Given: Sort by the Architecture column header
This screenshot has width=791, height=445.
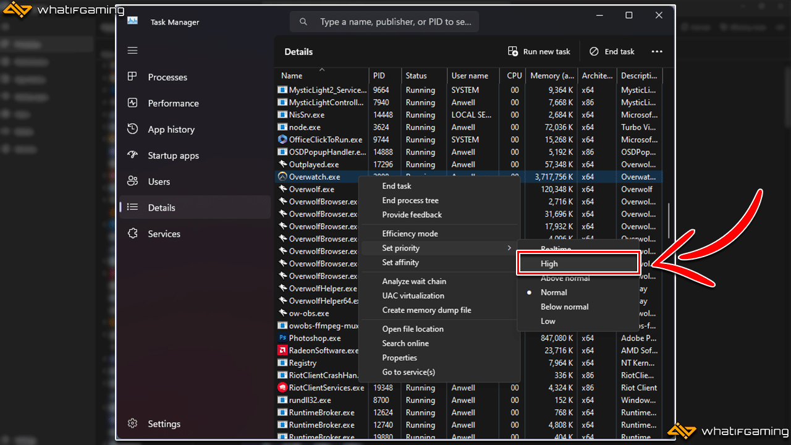Looking at the screenshot, I should 597,75.
